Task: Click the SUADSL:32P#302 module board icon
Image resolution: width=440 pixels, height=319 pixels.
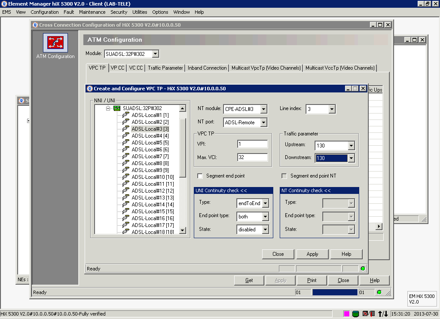Action: pos(117,108)
